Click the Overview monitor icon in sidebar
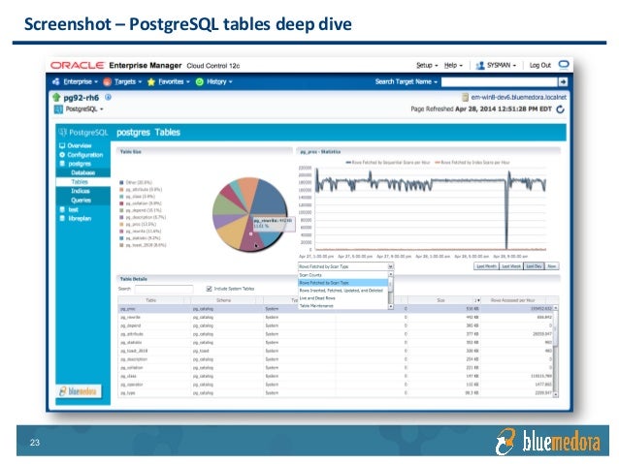Screen dimensions: 619x464 [62, 145]
